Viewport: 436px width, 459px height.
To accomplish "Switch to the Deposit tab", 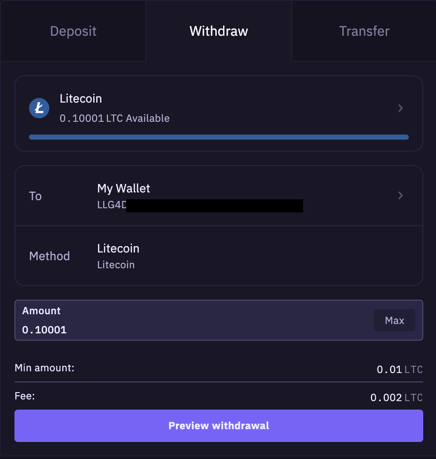I will coord(73,31).
